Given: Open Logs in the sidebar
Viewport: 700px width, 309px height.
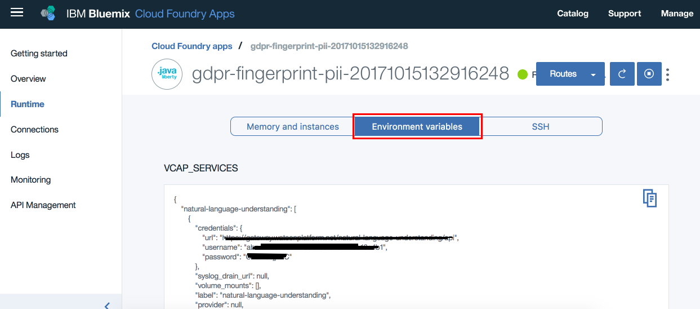Looking at the screenshot, I should coord(20,154).
